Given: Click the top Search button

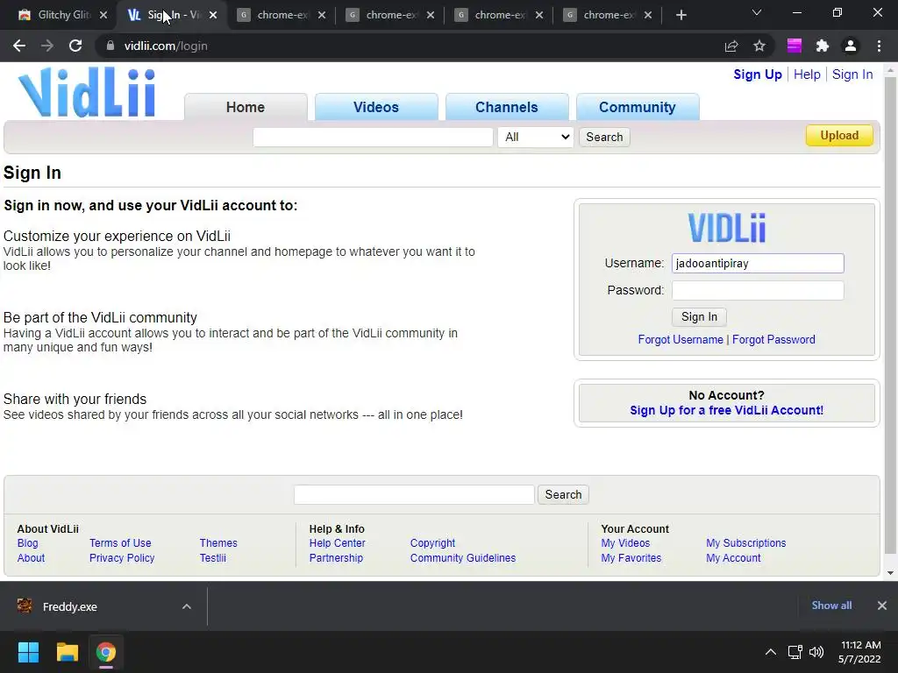Looking at the screenshot, I should coord(604,137).
